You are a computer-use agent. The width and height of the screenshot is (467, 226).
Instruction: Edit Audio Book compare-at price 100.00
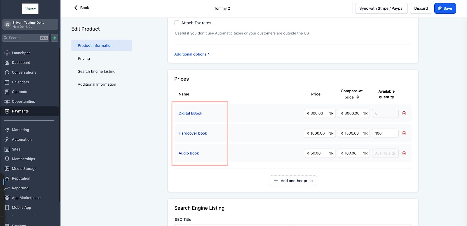tap(354, 153)
